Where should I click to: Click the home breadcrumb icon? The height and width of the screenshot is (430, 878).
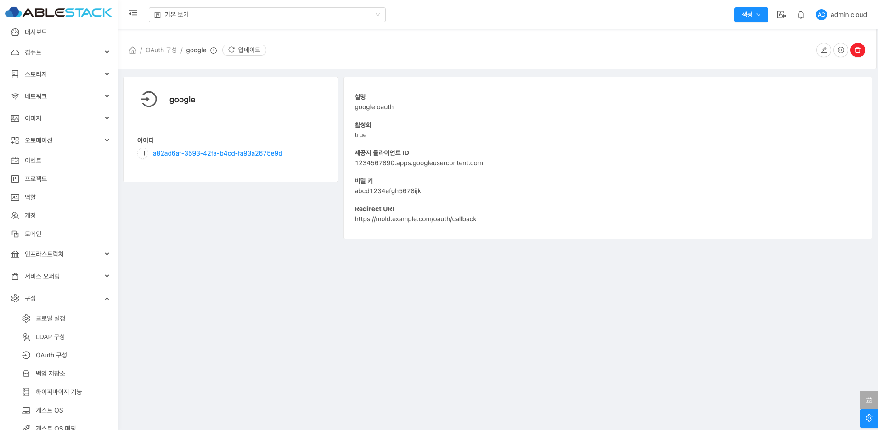click(133, 50)
